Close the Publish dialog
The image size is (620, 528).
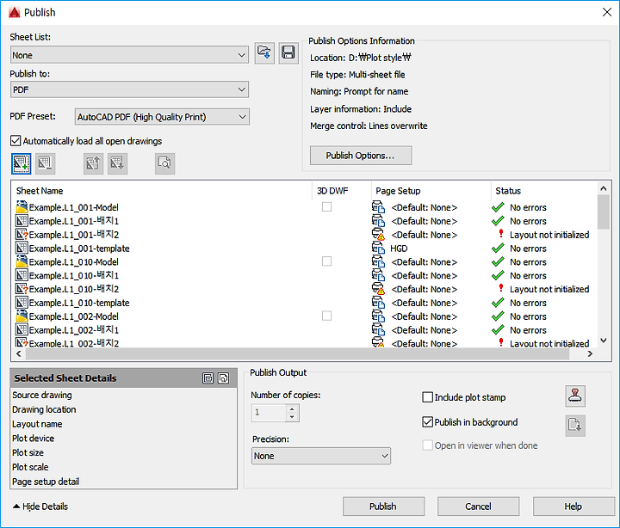click(607, 12)
